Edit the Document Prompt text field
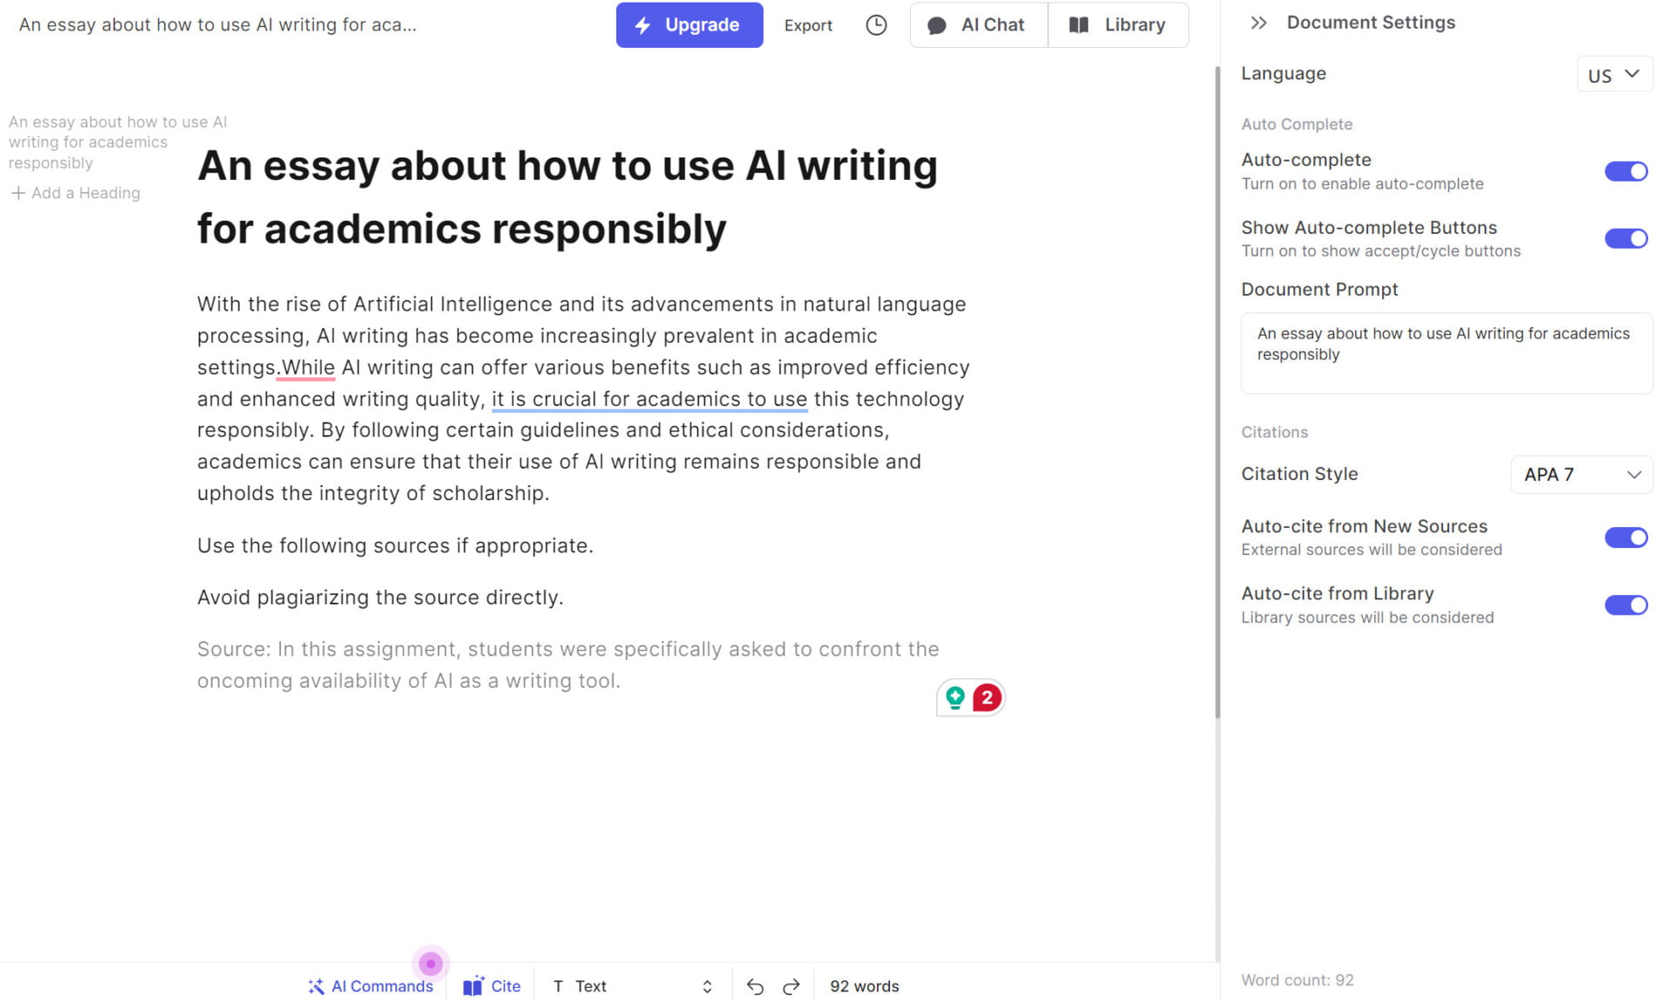The width and height of the screenshot is (1669, 1001). click(x=1446, y=351)
